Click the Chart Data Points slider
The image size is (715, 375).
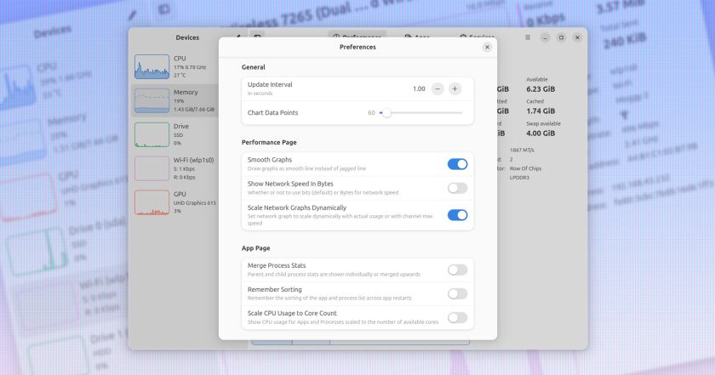click(420, 112)
